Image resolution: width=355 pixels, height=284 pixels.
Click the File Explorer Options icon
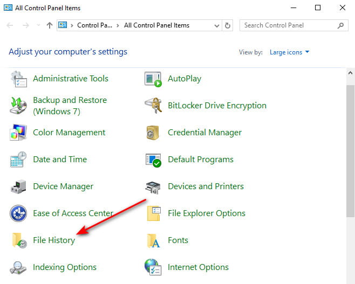click(154, 213)
